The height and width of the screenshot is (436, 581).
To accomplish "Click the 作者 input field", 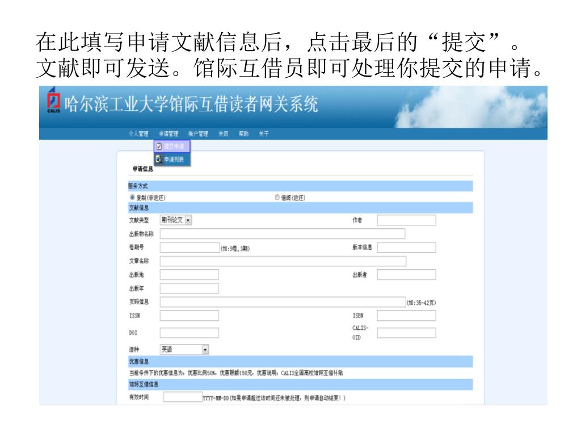I will (406, 220).
